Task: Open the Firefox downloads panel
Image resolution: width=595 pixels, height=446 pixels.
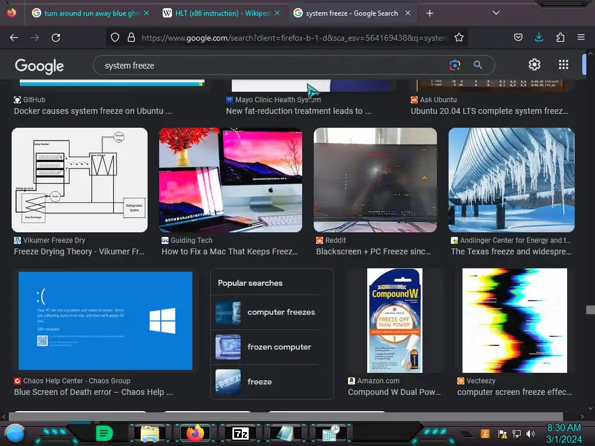Action: click(539, 37)
